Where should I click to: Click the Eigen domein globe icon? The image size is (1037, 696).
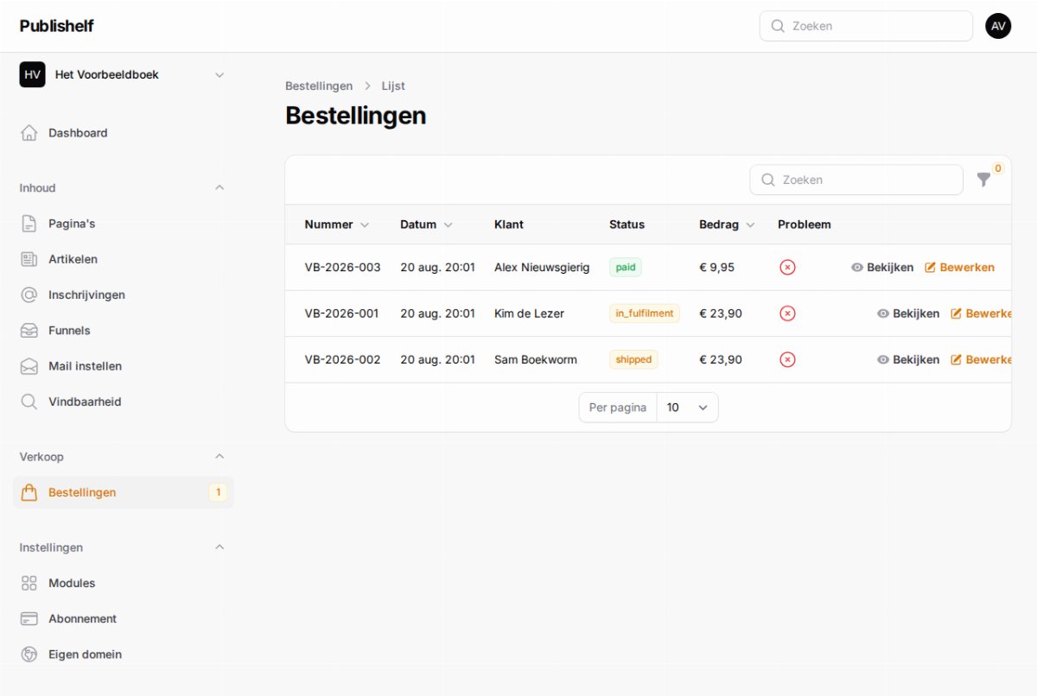click(29, 655)
